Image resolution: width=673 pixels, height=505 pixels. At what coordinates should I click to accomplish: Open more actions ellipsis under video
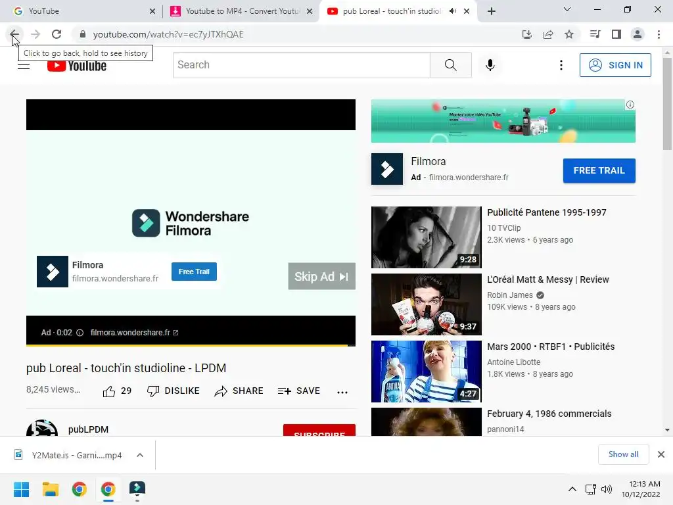tap(342, 392)
